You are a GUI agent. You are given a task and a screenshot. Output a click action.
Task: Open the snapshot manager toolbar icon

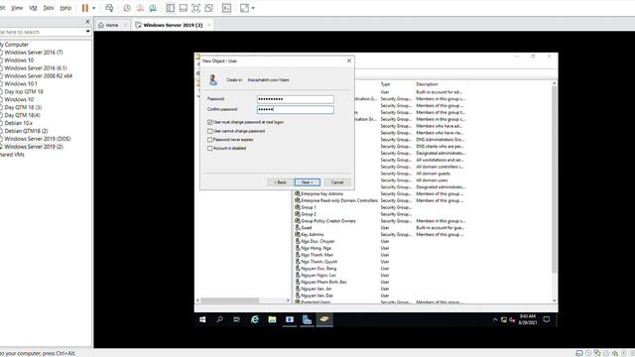[x=153, y=8]
